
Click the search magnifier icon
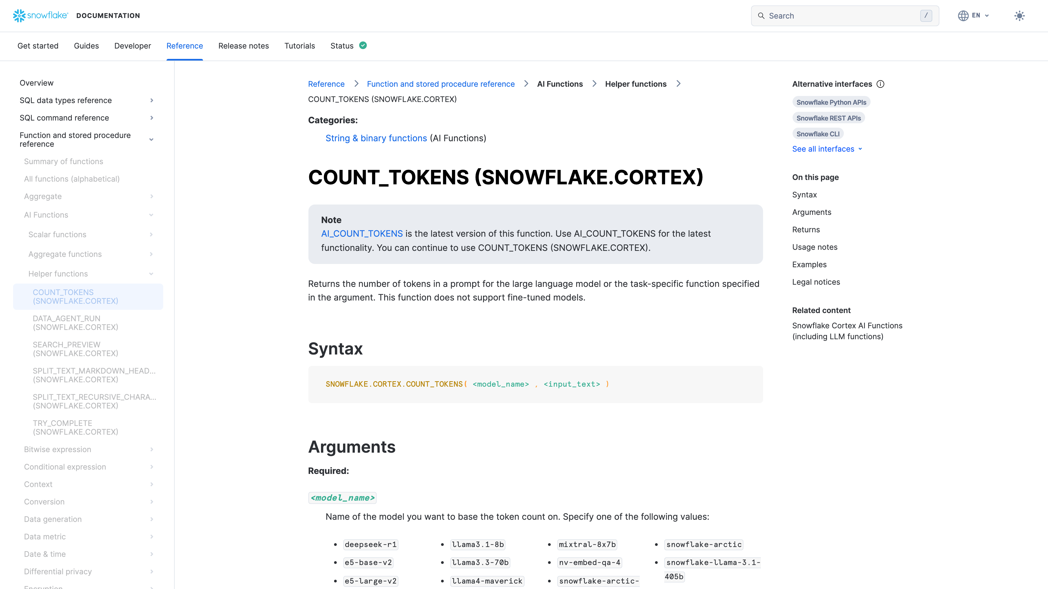click(761, 16)
